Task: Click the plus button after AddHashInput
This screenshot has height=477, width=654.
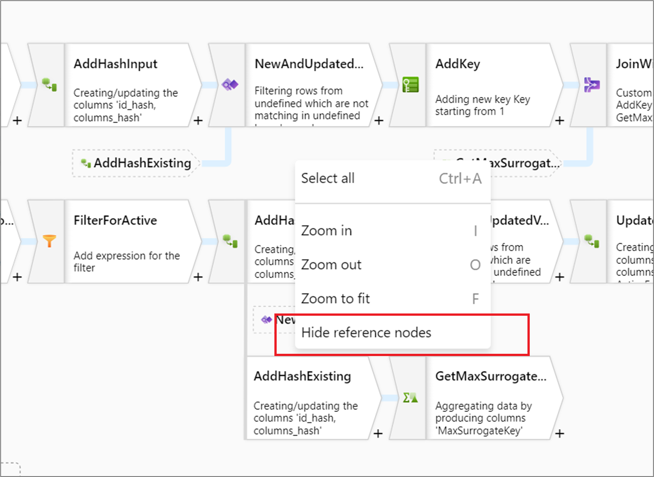Action: coord(198,120)
